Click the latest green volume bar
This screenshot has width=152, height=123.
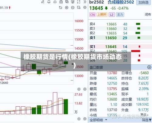[x=66, y=107]
